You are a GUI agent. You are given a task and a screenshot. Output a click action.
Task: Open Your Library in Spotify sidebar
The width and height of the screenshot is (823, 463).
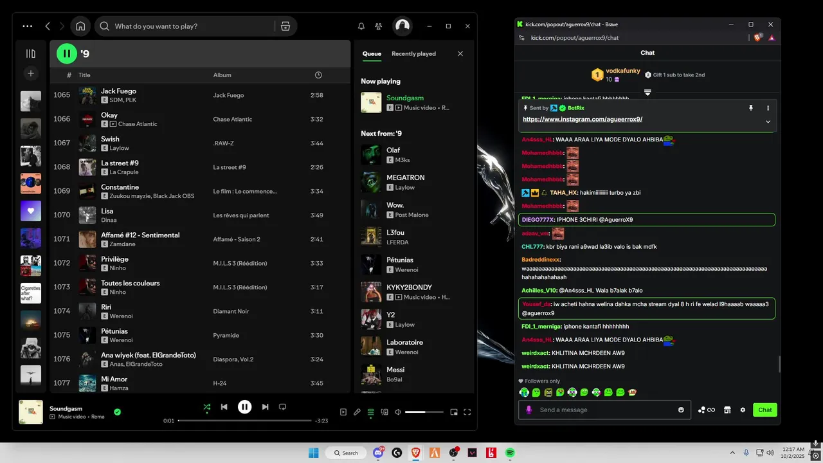tap(30, 54)
